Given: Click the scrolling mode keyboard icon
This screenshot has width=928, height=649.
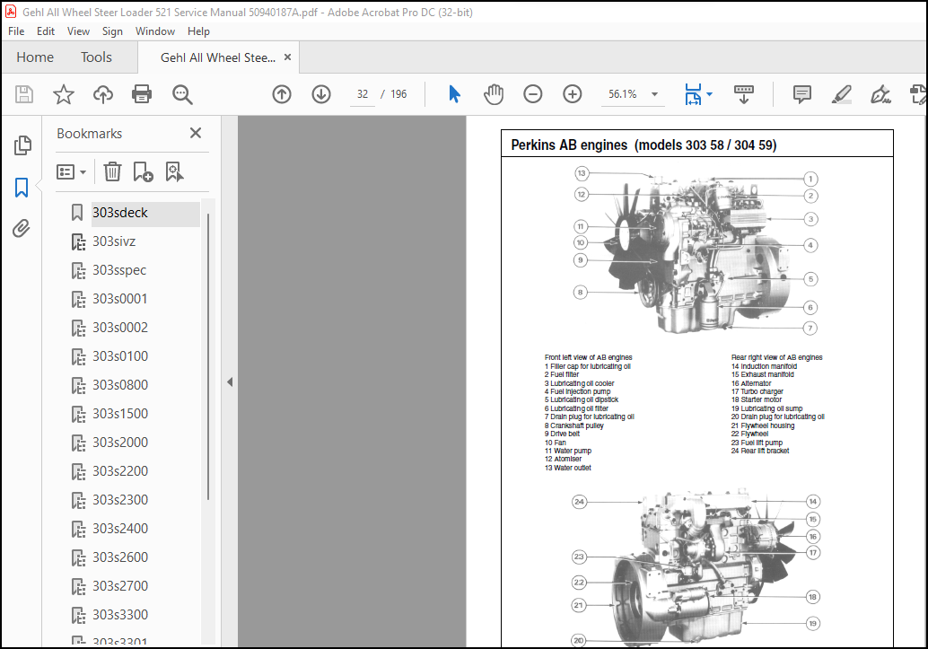Looking at the screenshot, I should [x=744, y=94].
